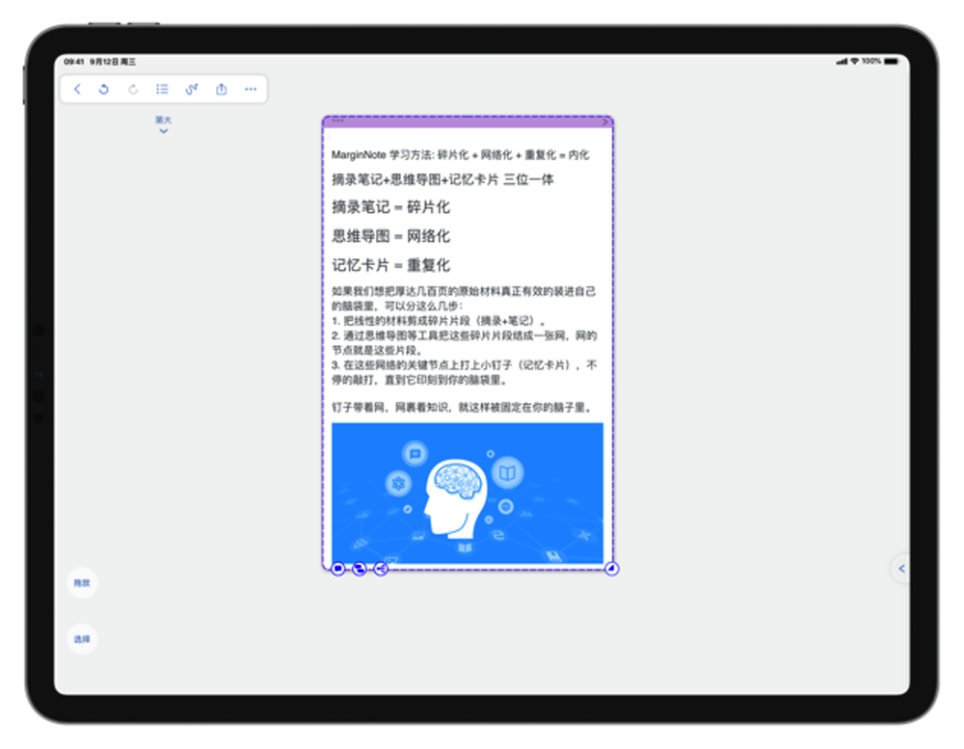Screen dimensions: 964x749
Task: Select the freehand connection line tool
Action: click(x=192, y=89)
